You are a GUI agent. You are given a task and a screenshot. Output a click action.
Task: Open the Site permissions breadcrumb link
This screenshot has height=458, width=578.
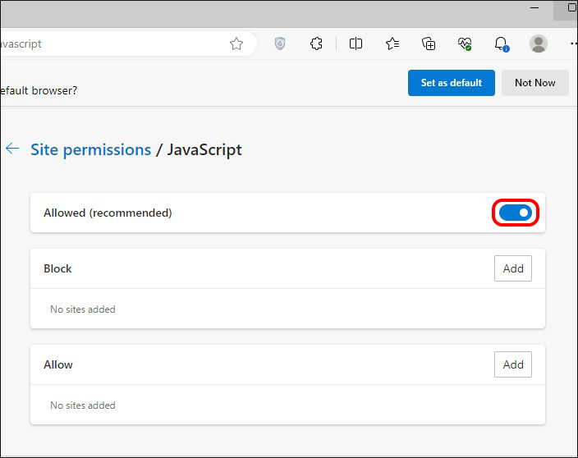click(90, 150)
